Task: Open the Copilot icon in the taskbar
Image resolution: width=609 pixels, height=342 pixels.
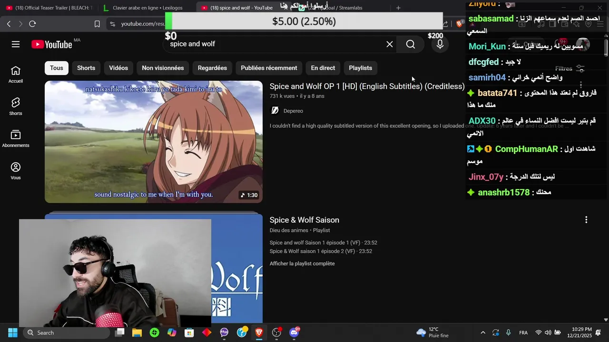Action: point(172,332)
